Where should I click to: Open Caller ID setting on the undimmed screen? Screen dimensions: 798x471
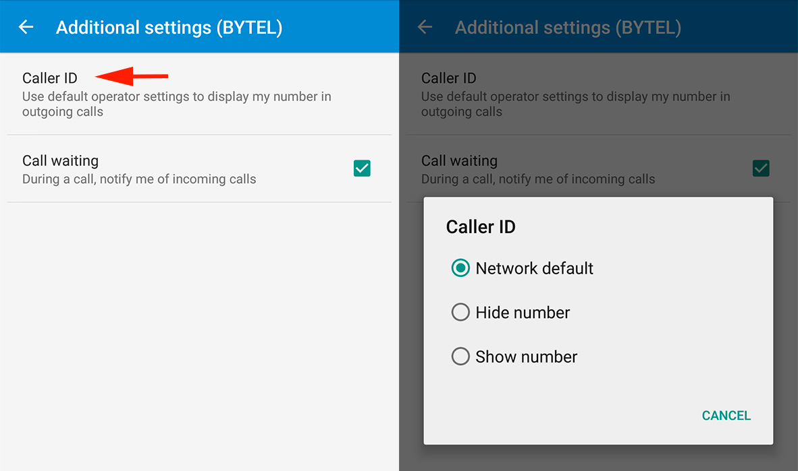click(x=50, y=78)
